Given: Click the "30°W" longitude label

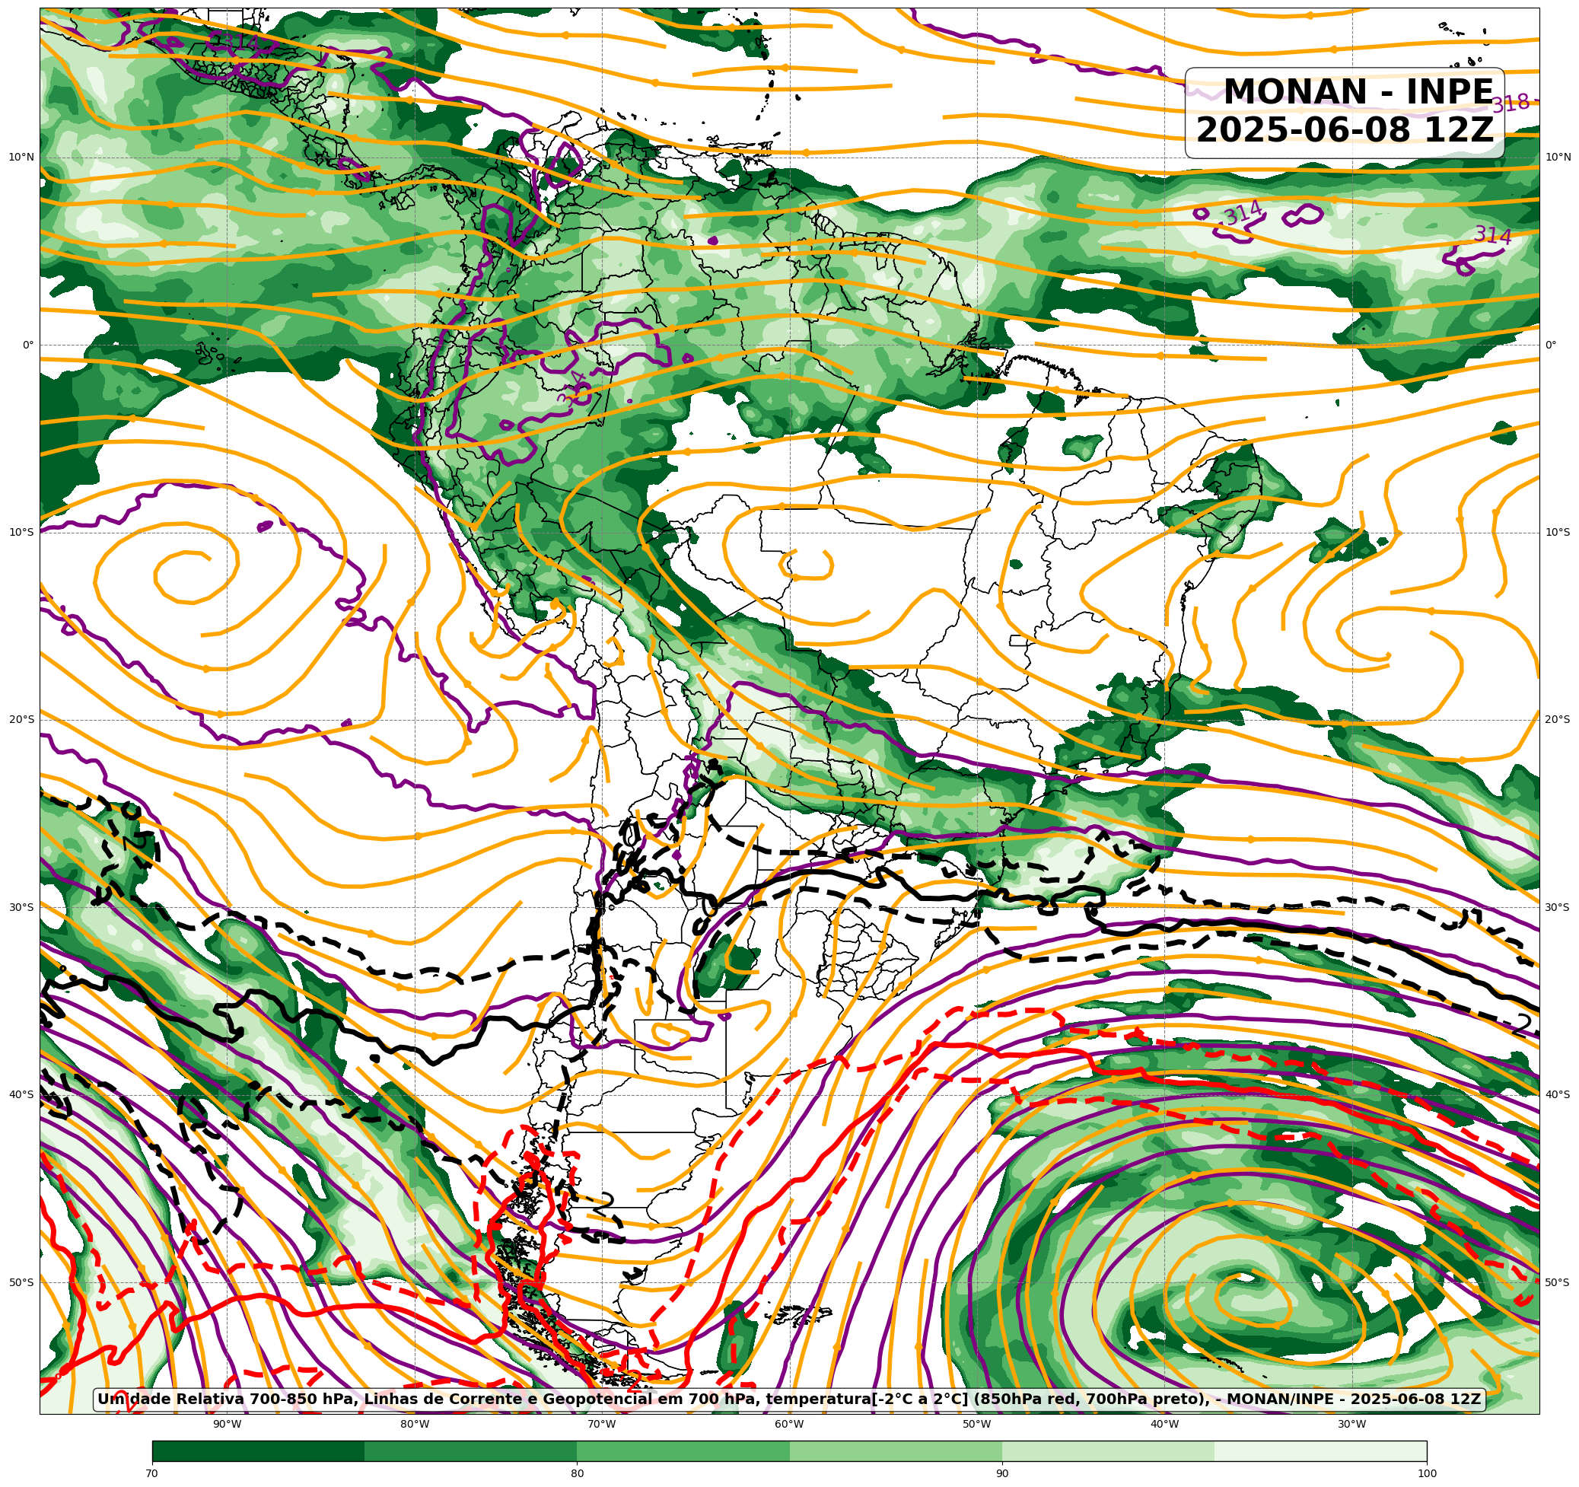Looking at the screenshot, I should point(1351,1425).
